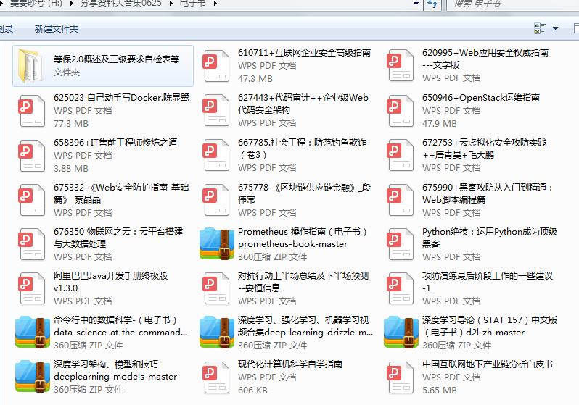
Task: Click file name 610711+互联网企业安全高级指南
Action: pyautogui.click(x=304, y=53)
